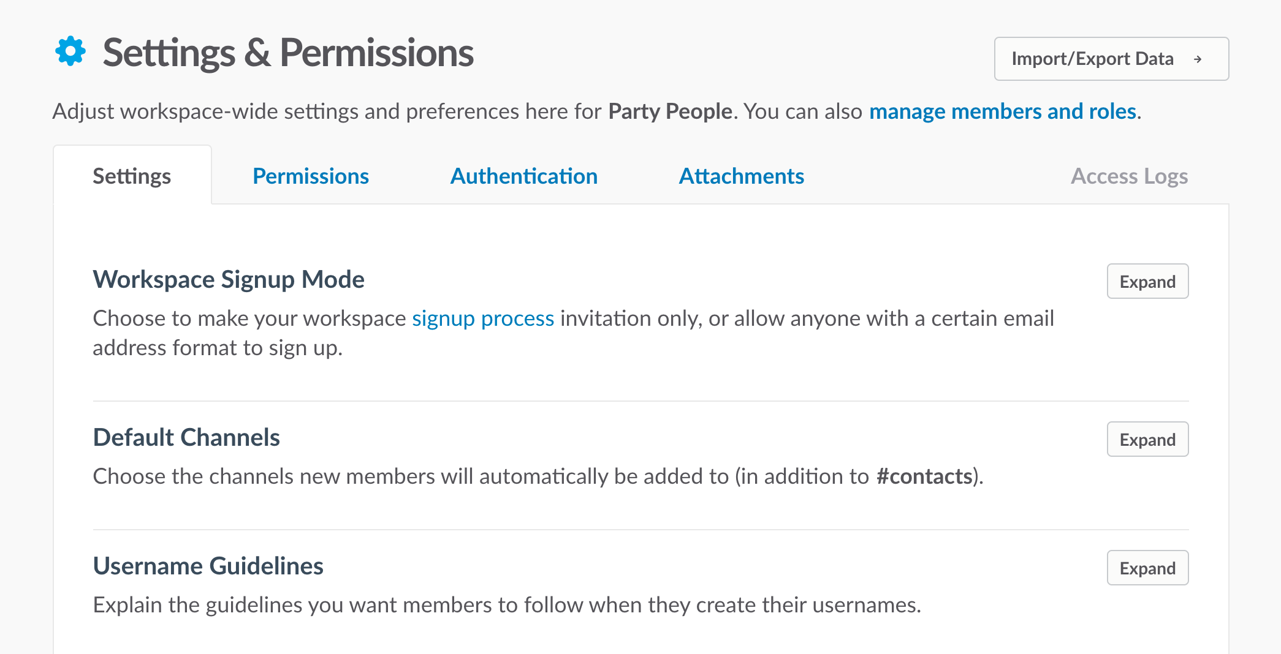Follow the manage members and roles link
Screen dimensions: 1281x654
coord(1003,111)
